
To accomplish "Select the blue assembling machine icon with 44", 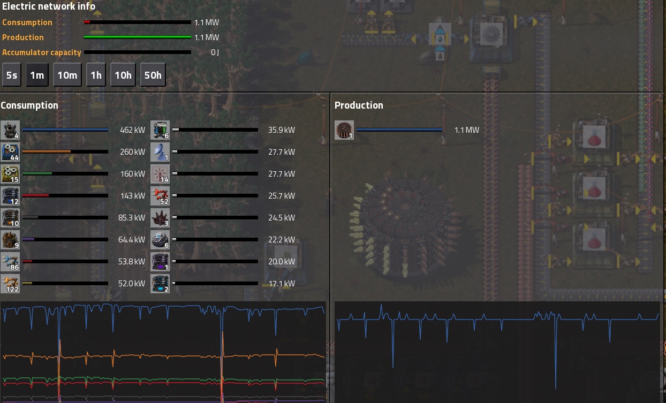I will pyautogui.click(x=10, y=152).
